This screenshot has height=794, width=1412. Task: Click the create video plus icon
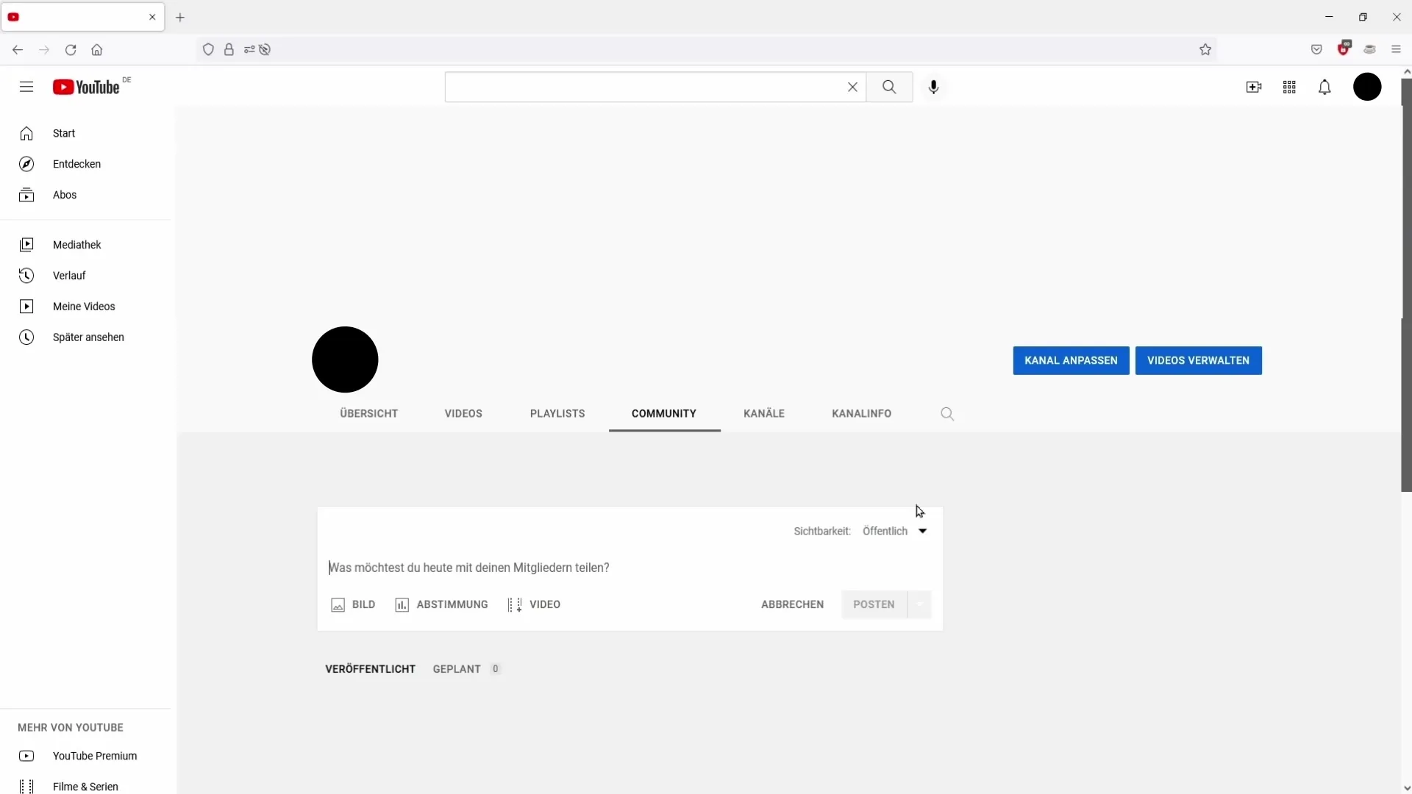[1253, 87]
